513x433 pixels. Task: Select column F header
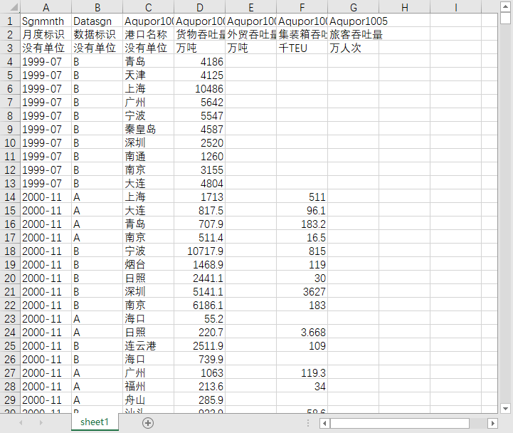coord(302,7)
